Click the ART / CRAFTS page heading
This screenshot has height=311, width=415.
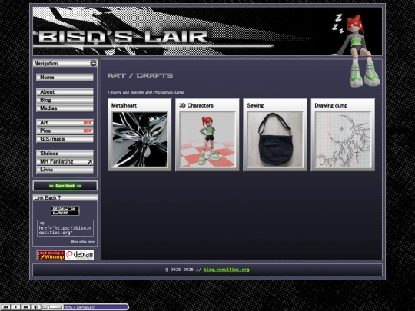(140, 75)
